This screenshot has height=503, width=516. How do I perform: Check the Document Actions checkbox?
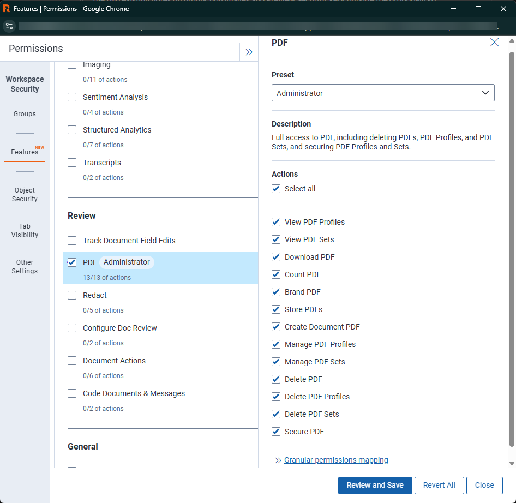tap(72, 361)
